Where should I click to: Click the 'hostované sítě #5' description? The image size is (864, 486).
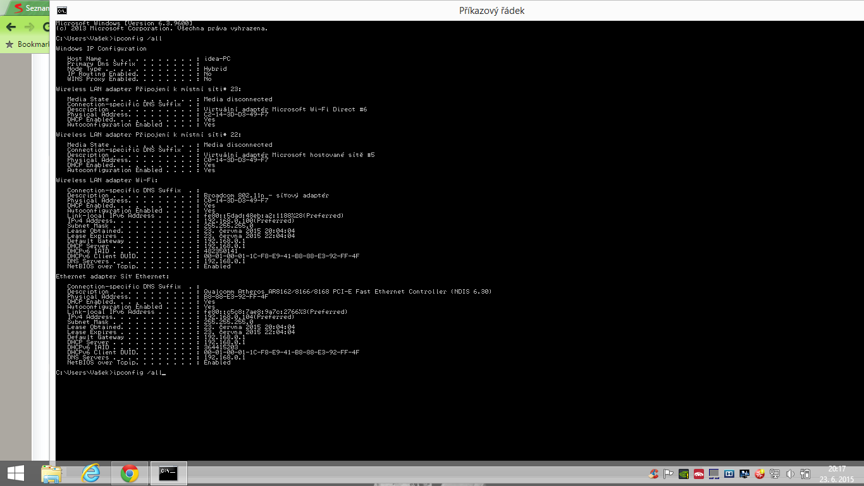tap(289, 155)
